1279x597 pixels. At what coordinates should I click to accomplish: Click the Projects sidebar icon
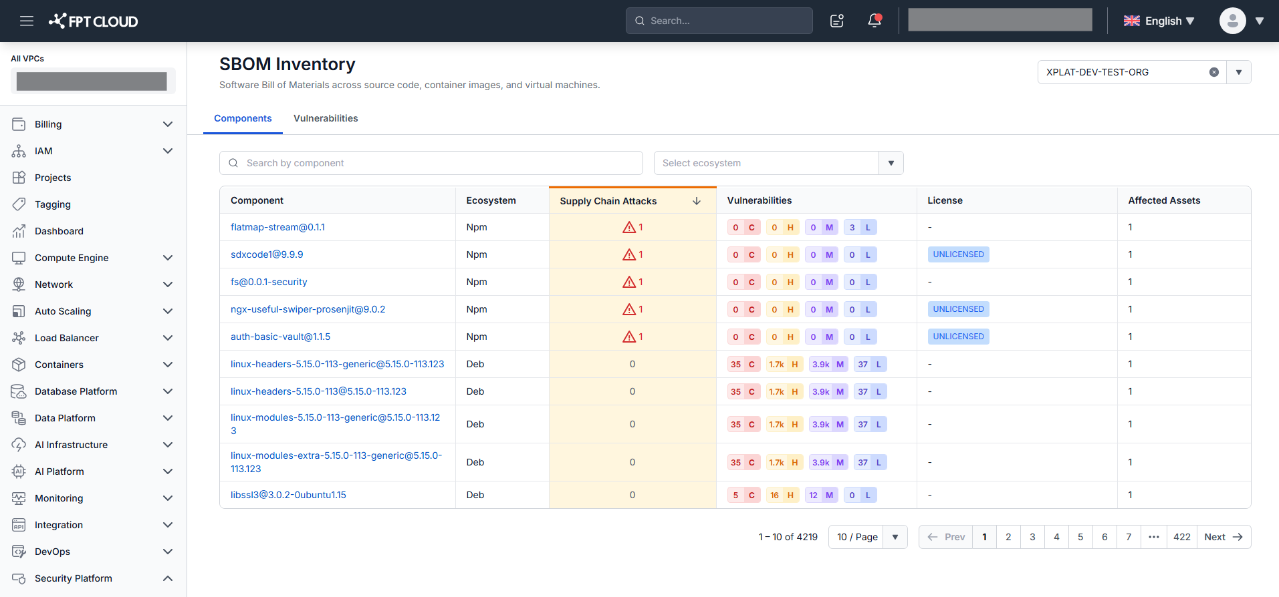tap(19, 178)
